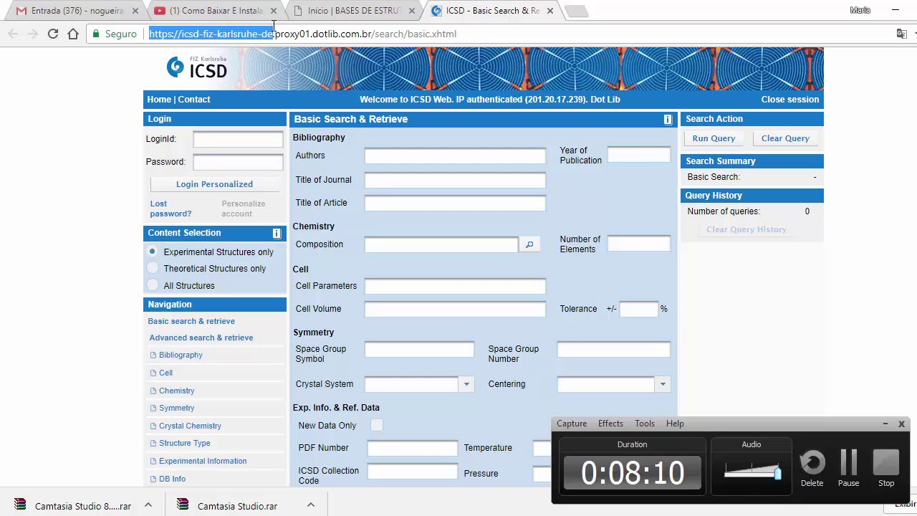Image resolution: width=917 pixels, height=516 pixels.
Task: Click the Authors input field
Action: point(455,156)
